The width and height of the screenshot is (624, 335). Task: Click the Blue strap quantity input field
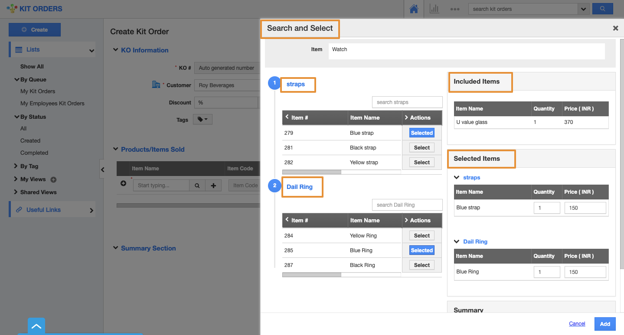point(546,208)
